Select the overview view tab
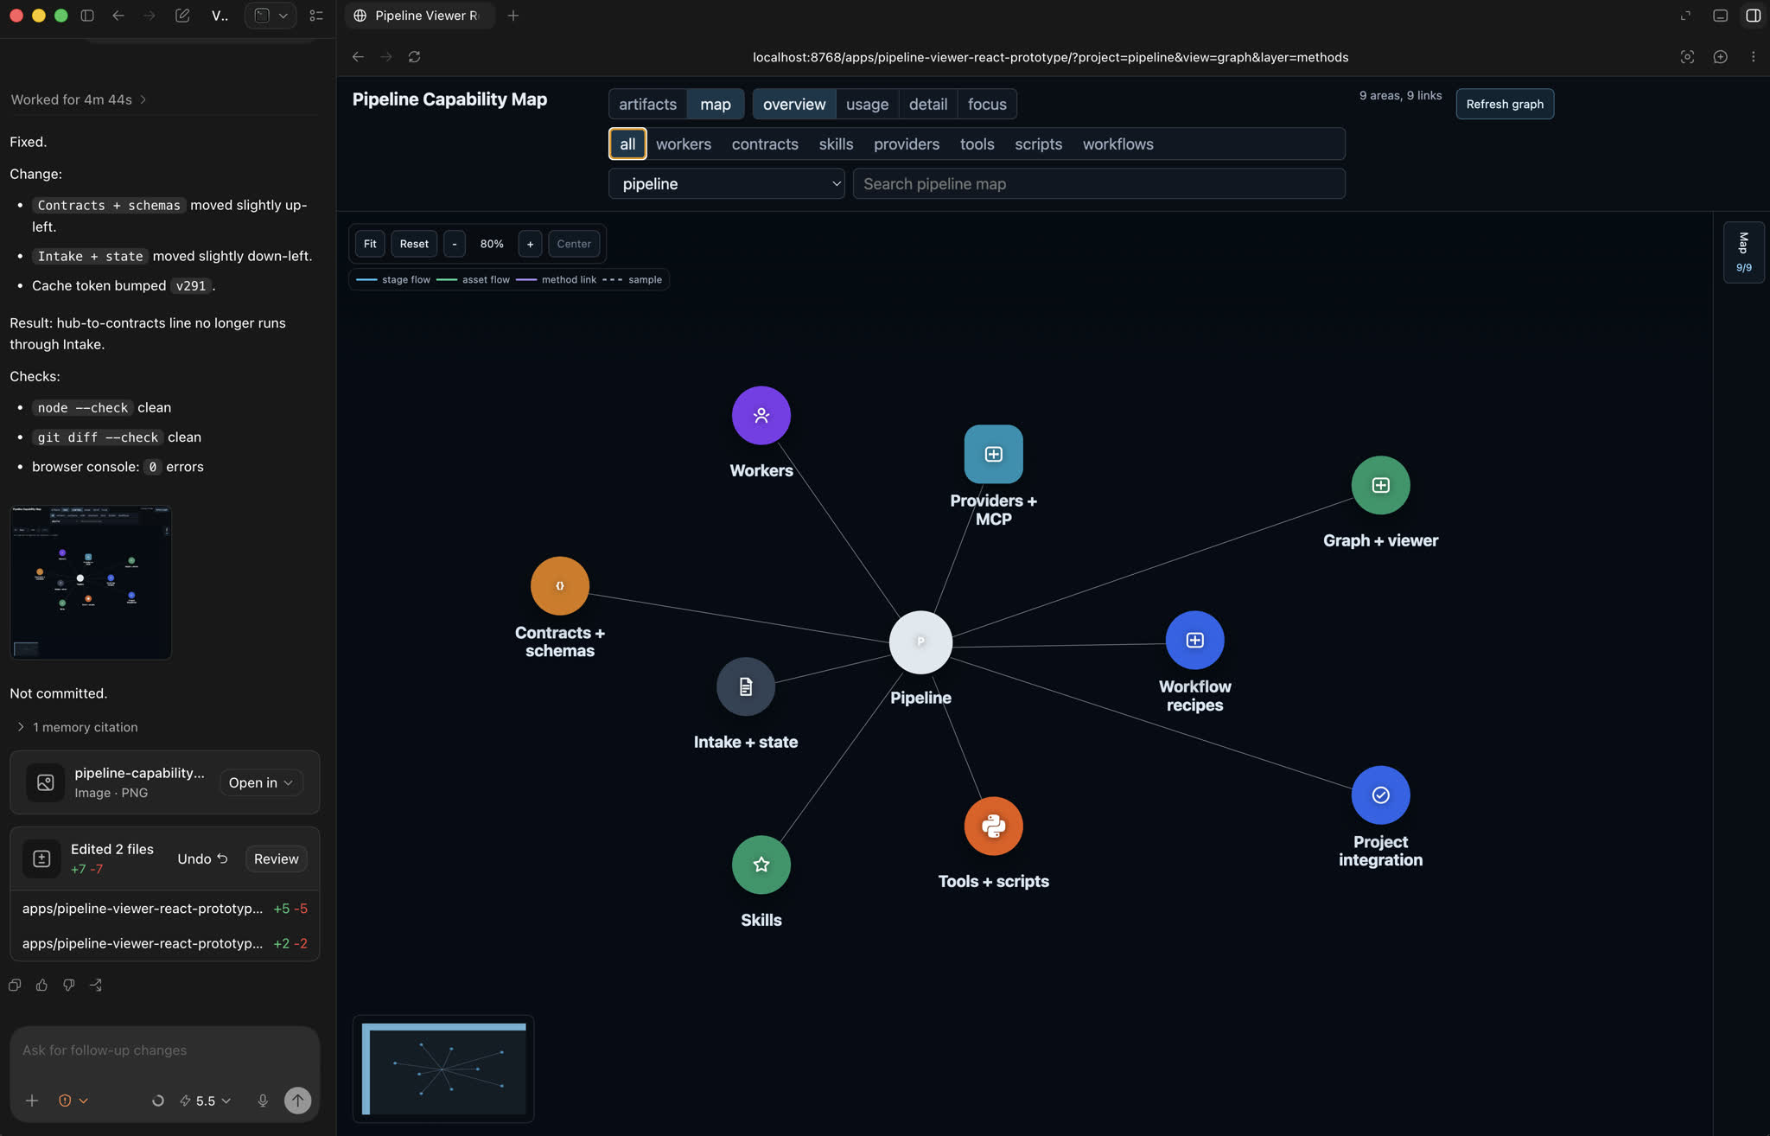 pyautogui.click(x=793, y=104)
